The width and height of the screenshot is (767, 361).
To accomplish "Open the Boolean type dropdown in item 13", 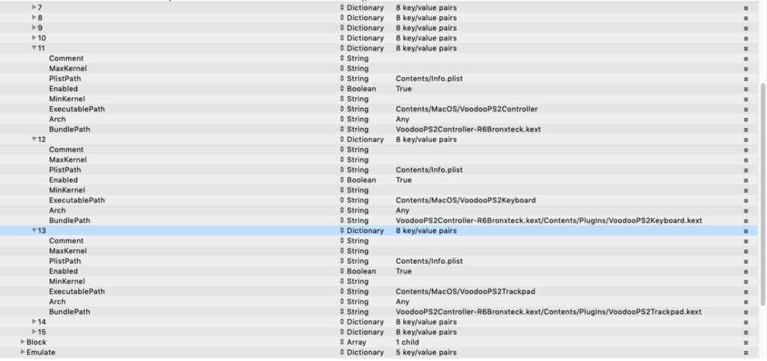I will [360, 271].
